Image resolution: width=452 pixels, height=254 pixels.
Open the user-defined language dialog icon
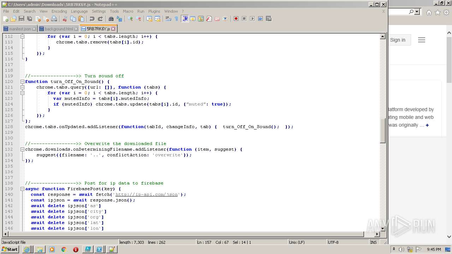click(193, 19)
